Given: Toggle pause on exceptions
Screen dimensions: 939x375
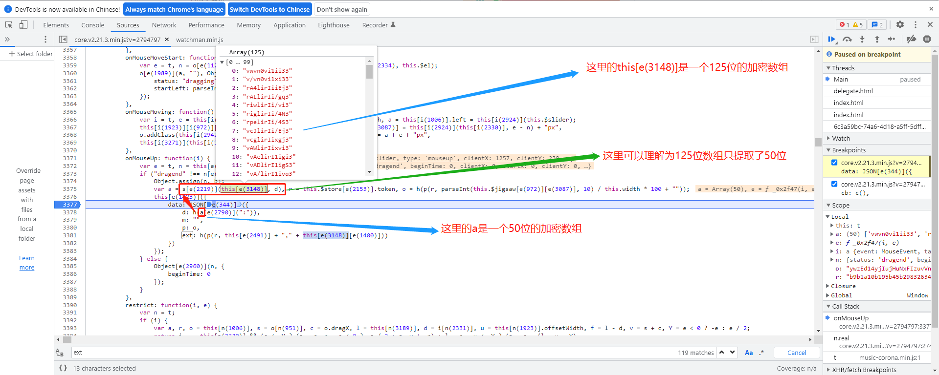Looking at the screenshot, I should point(927,39).
